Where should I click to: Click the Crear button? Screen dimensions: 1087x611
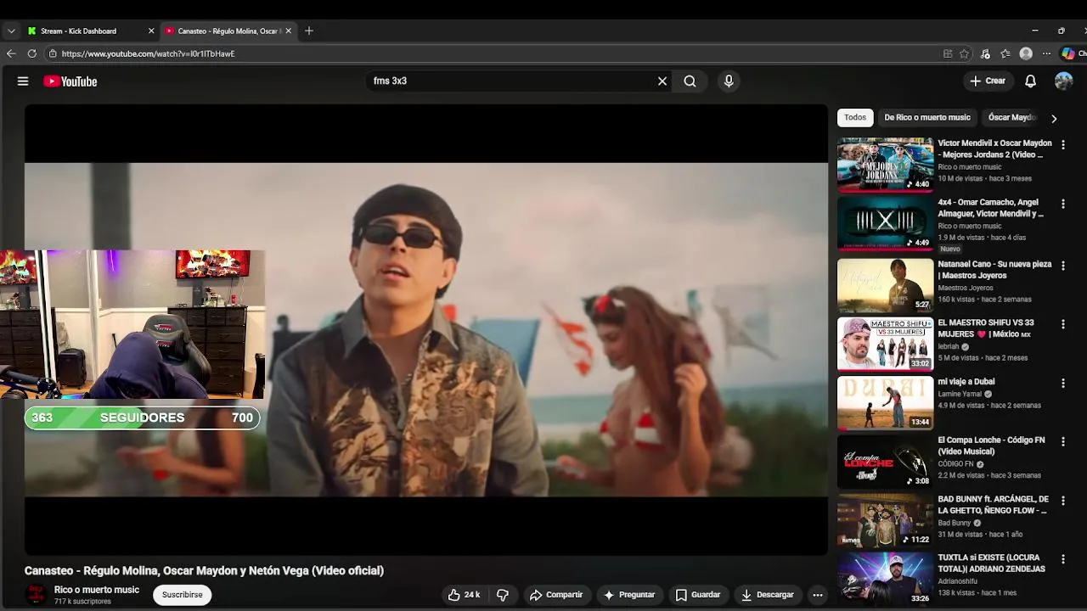tap(988, 81)
